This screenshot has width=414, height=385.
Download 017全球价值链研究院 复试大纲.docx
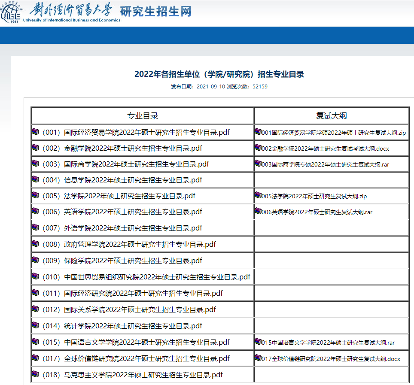(331, 359)
